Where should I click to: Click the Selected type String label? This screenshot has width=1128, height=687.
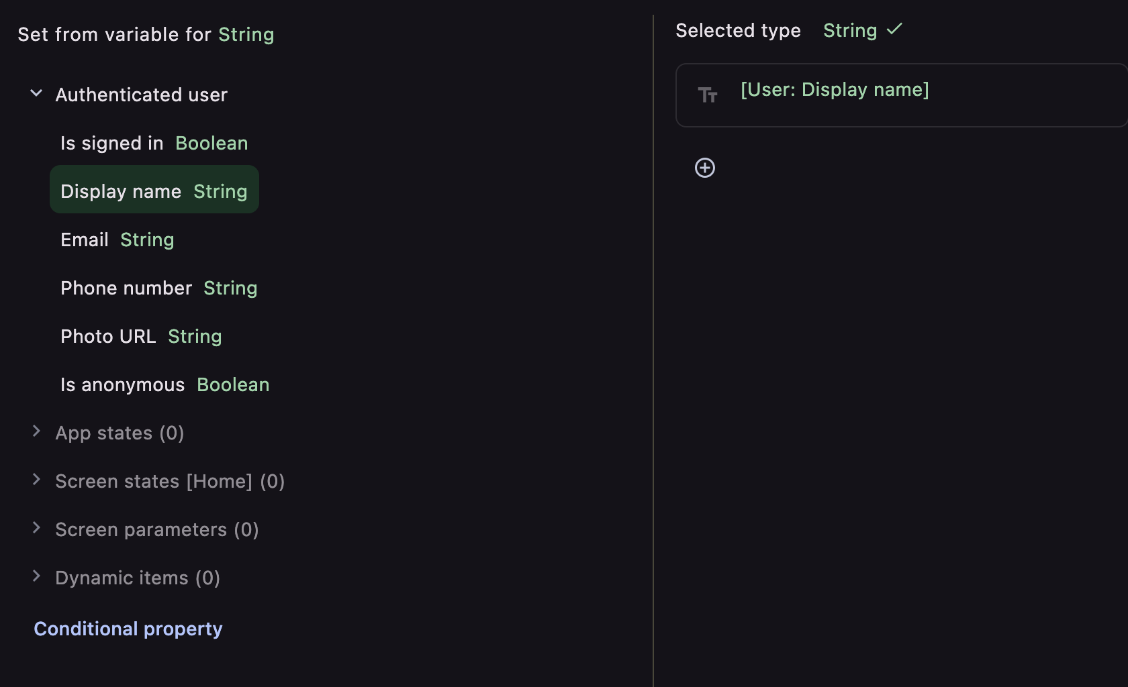point(850,30)
